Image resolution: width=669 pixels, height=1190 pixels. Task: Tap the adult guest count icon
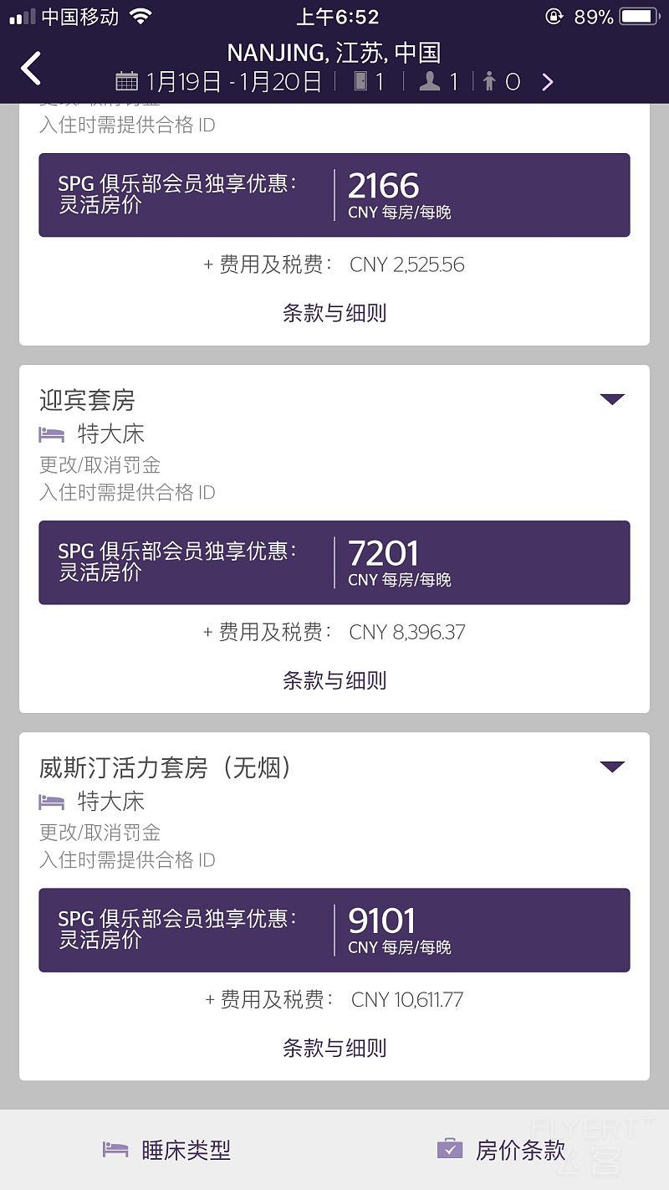[430, 81]
